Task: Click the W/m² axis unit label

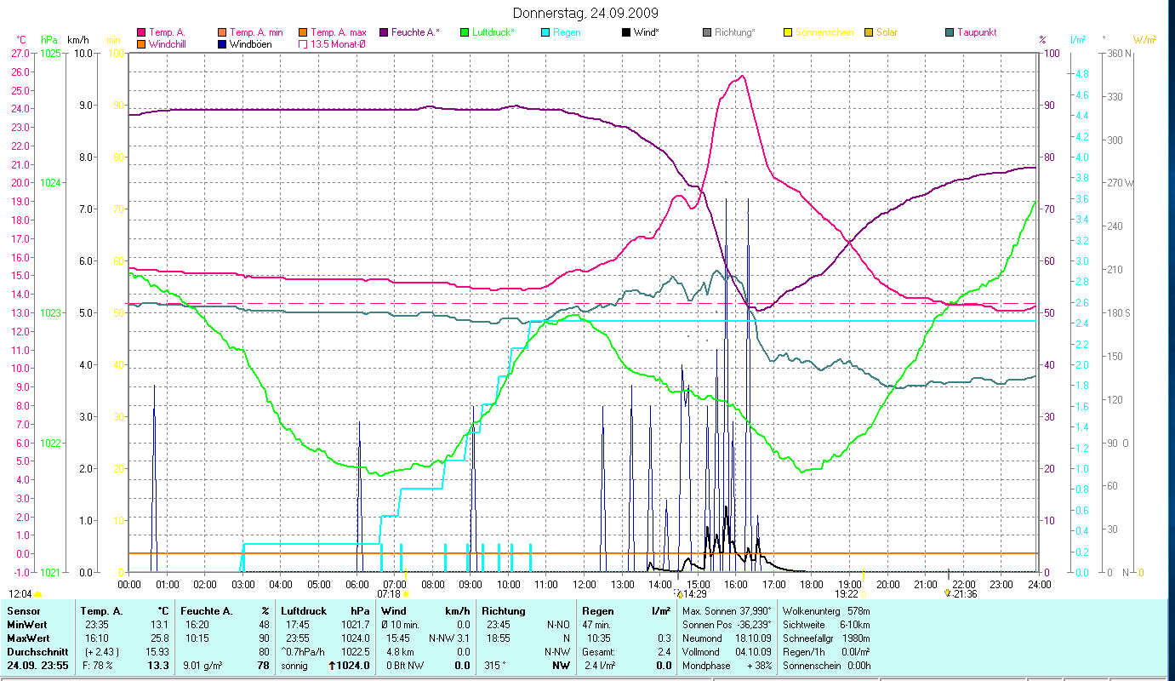Action: click(1144, 40)
